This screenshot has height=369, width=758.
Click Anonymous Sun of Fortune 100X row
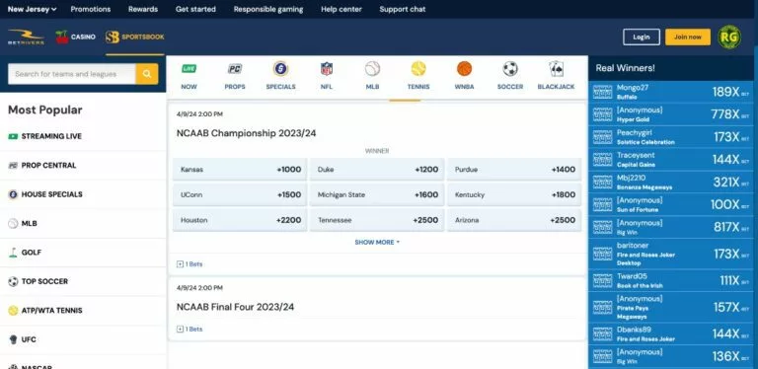pos(670,204)
